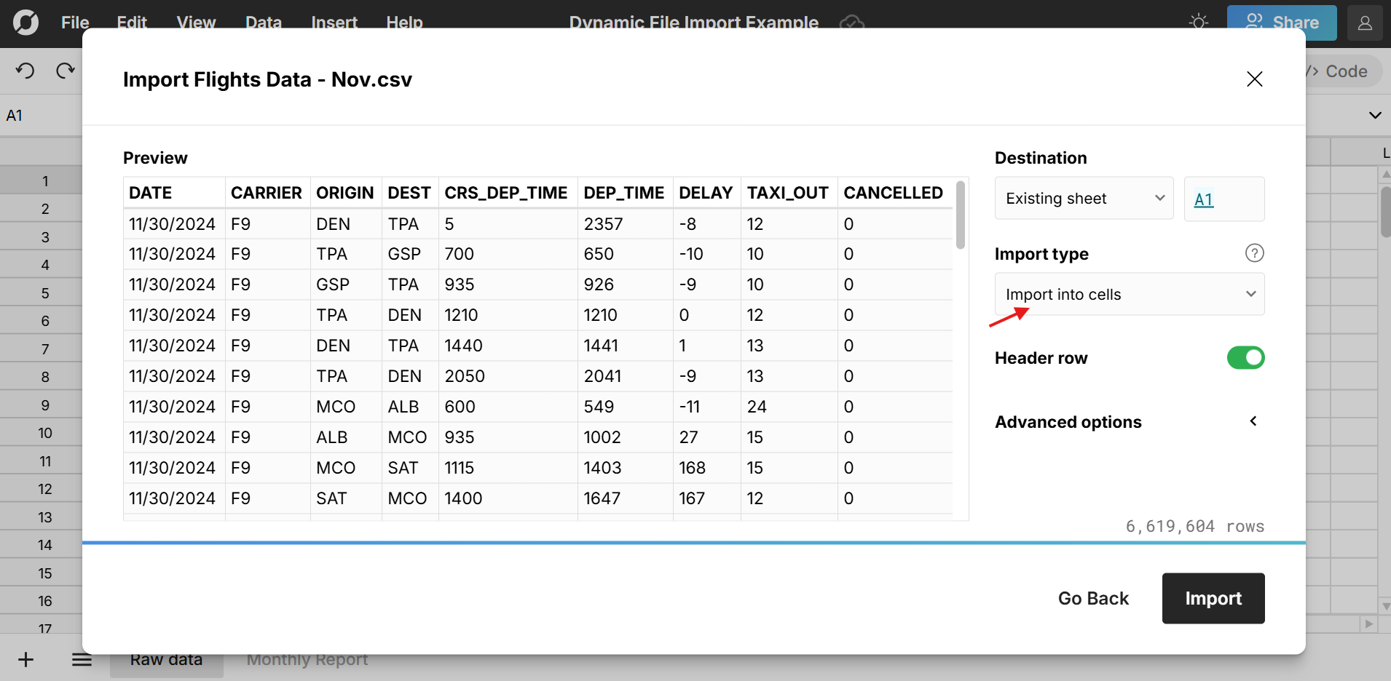Open the Import into cells dropdown

pyautogui.click(x=1129, y=295)
